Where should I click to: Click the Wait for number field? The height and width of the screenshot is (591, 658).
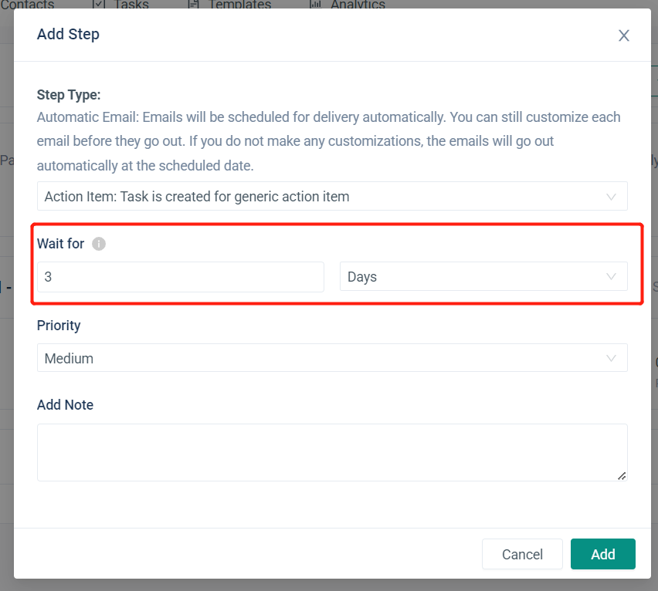click(180, 276)
